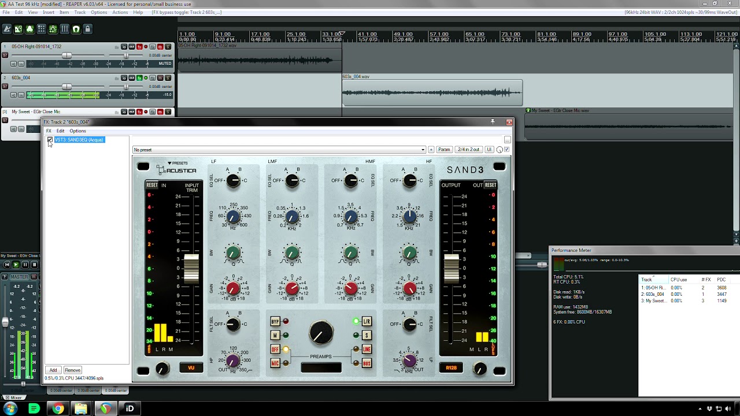This screenshot has height=416, width=740.
Task: Toggle ripple editing toolbar icon (three bars)
Action: tap(64, 29)
